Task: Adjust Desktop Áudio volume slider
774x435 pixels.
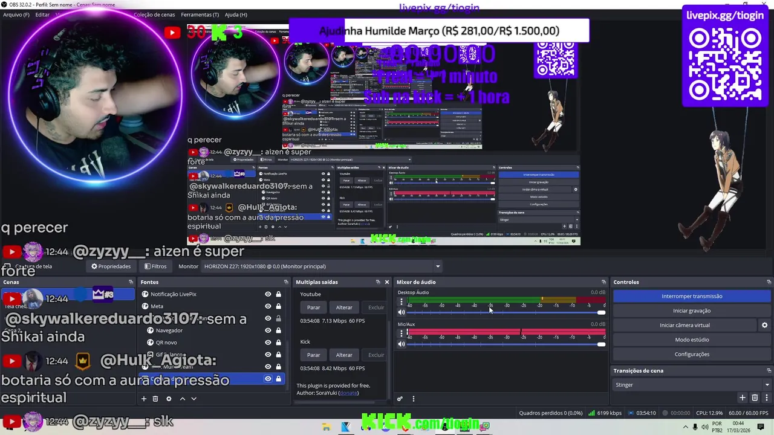Action: (x=507, y=312)
